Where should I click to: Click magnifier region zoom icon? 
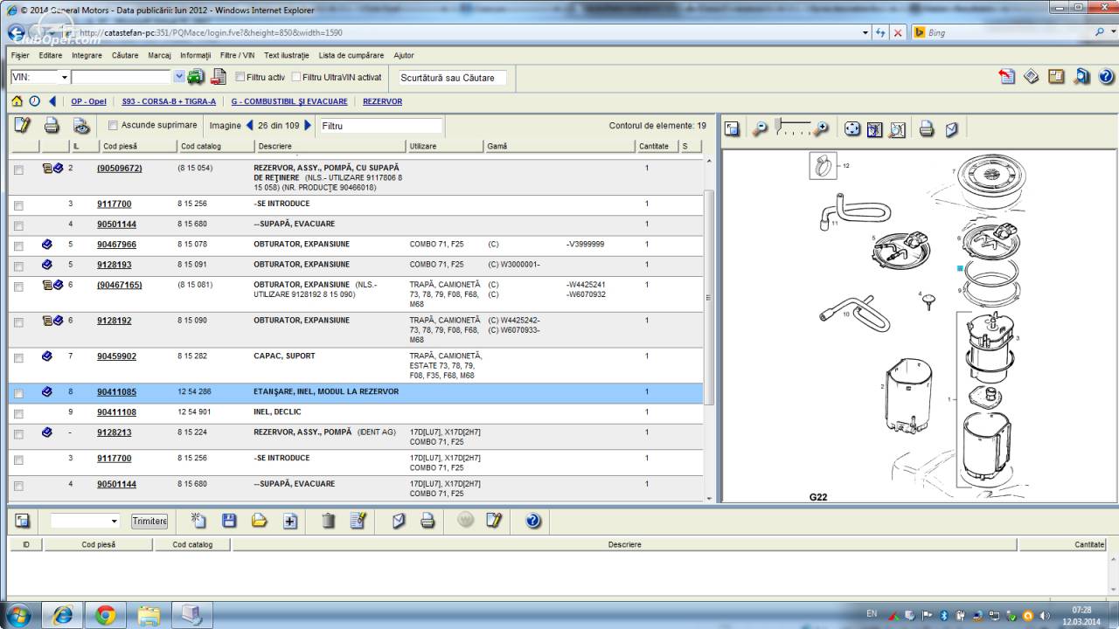point(898,129)
